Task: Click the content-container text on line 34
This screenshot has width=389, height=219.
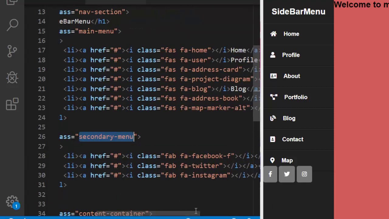Action: click(x=112, y=214)
